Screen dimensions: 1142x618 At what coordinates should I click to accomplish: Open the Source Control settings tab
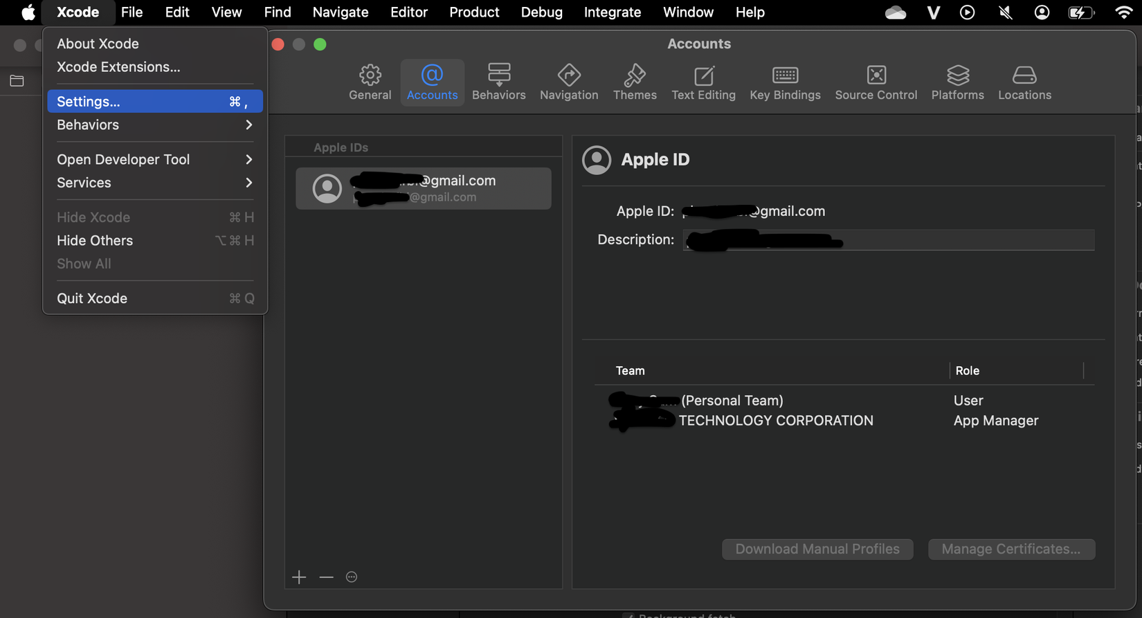click(876, 82)
